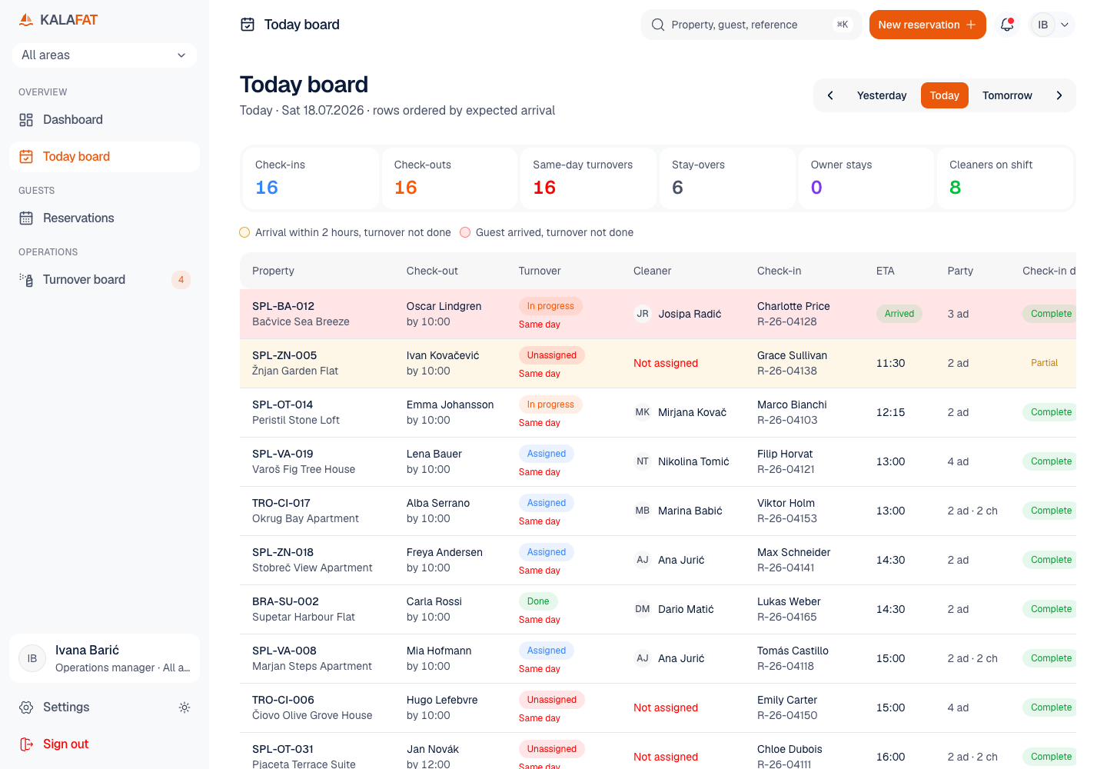Toggle the light theme sun icon
The width and height of the screenshot is (1107, 769).
tap(184, 707)
